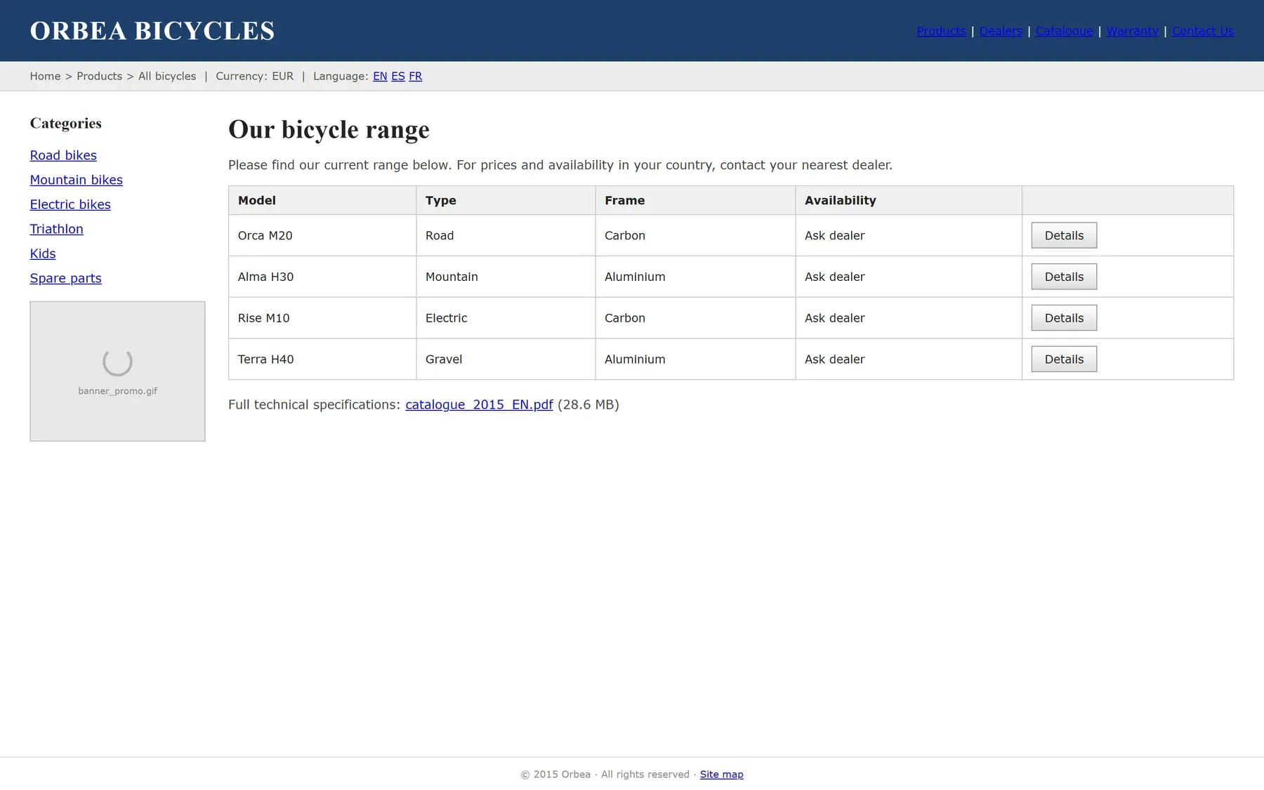Viewport: 1264px width, 790px height.
Task: Select the Rise M10 model cell
Action: [x=322, y=318]
